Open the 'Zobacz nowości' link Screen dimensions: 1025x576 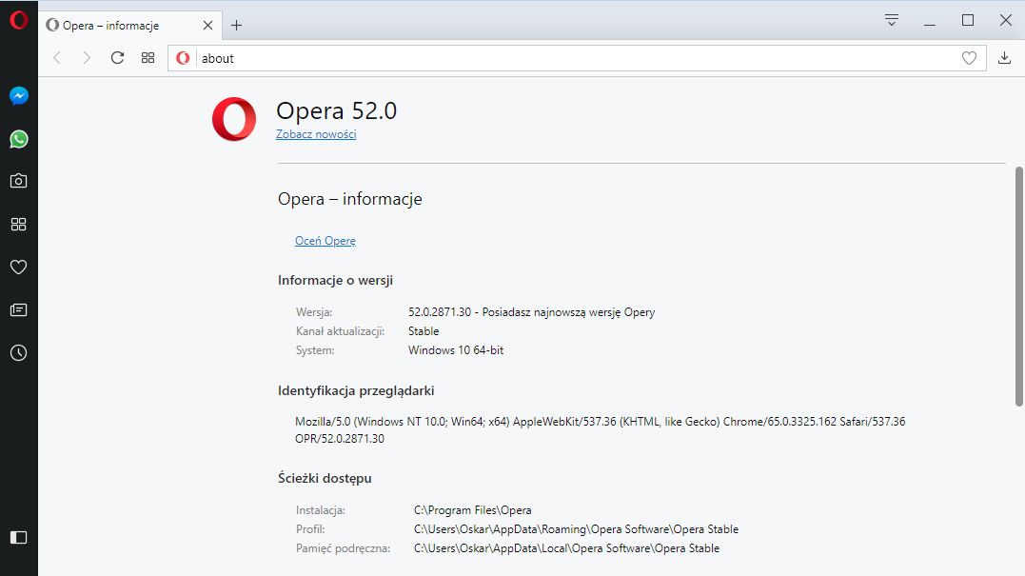(x=316, y=134)
